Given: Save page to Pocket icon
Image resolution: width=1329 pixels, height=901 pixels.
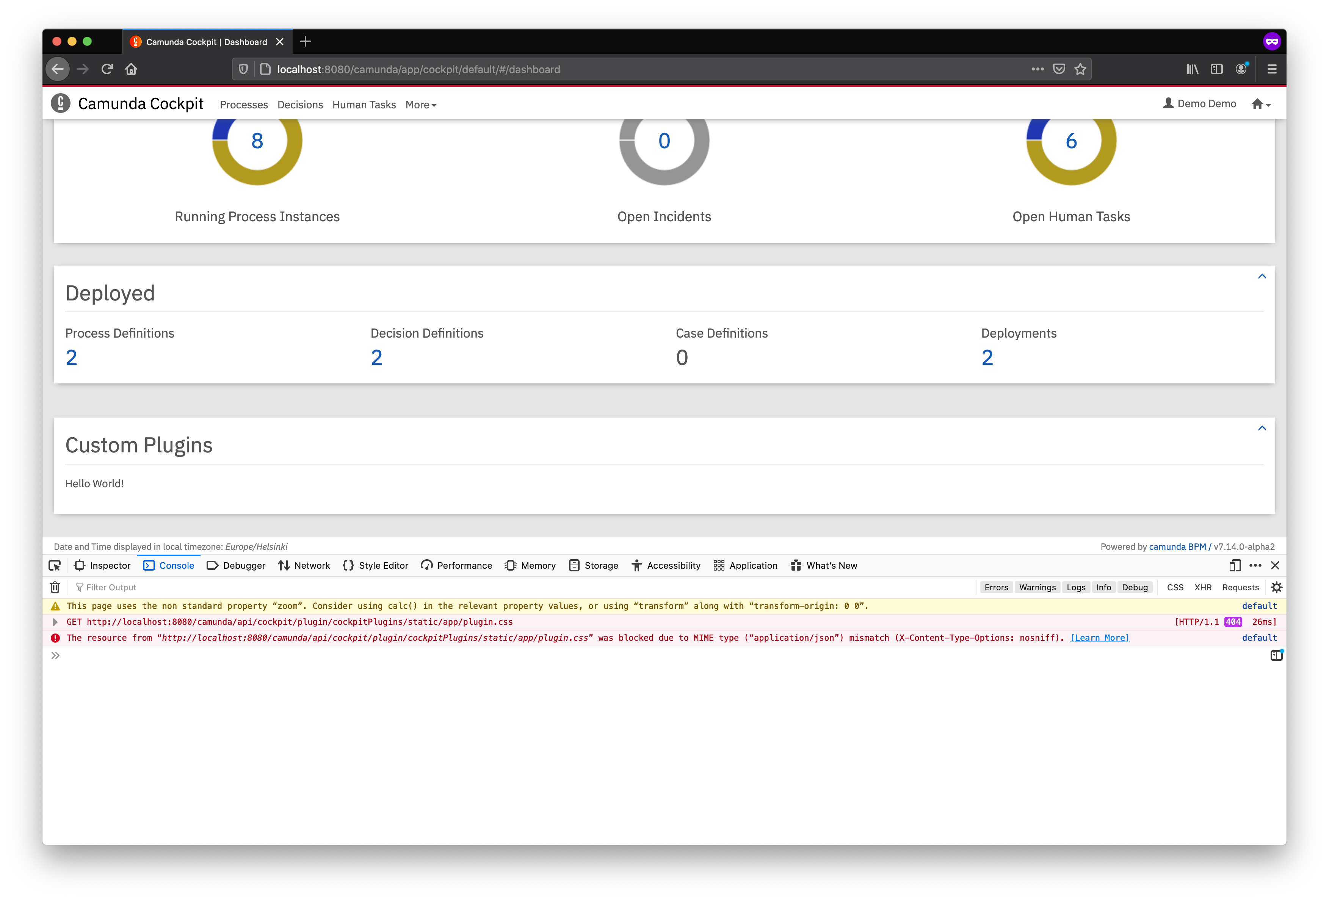Looking at the screenshot, I should point(1058,69).
